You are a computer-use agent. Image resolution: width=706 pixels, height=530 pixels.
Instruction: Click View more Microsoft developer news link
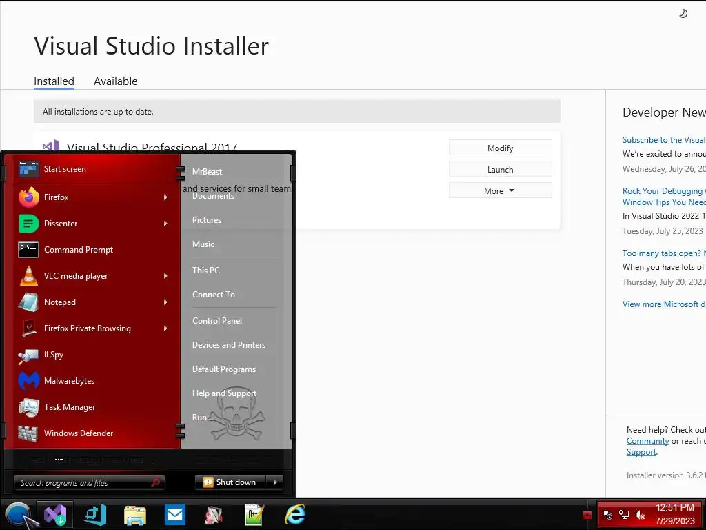(664, 304)
